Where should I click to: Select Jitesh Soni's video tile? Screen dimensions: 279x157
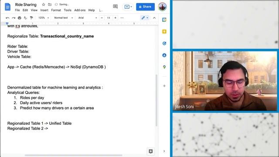coord(225,81)
